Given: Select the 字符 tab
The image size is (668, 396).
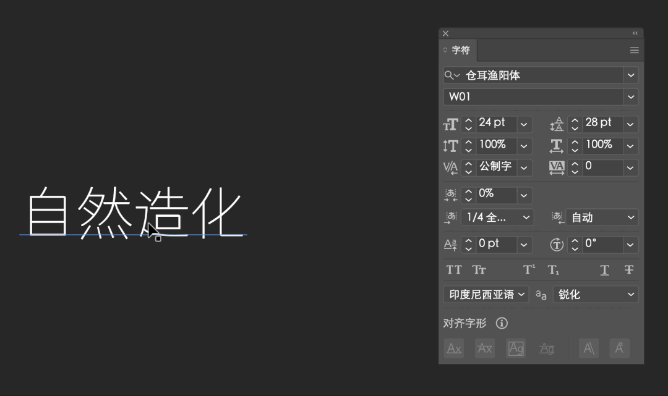Looking at the screenshot, I should 461,50.
